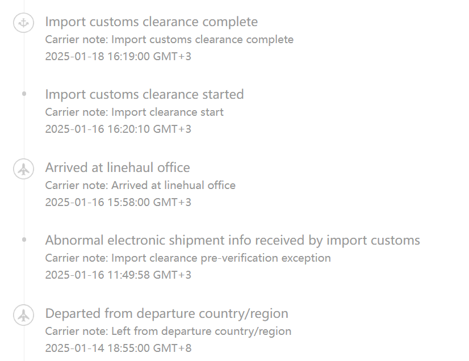The height and width of the screenshot is (361, 469).
Task: Click the "Departed from departure country/region" heading
Action: click(166, 313)
